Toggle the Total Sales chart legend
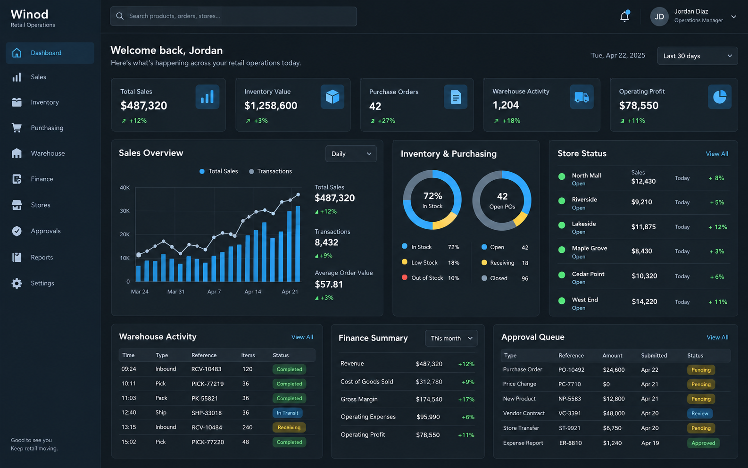748x468 pixels. [218, 171]
